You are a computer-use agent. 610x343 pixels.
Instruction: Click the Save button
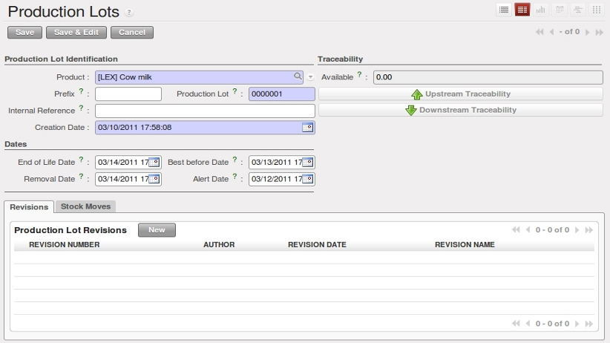[x=24, y=33]
